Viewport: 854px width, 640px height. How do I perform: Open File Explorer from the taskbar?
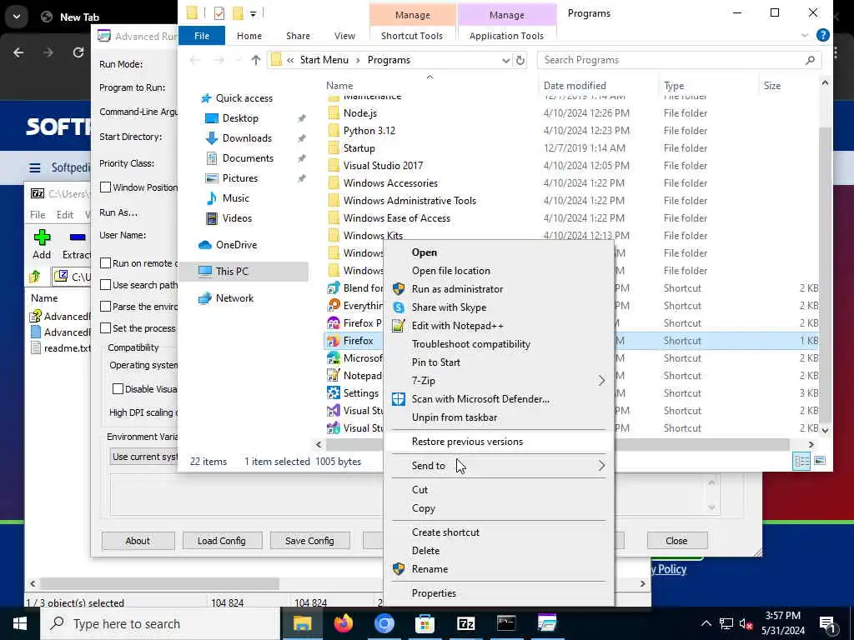(x=302, y=623)
